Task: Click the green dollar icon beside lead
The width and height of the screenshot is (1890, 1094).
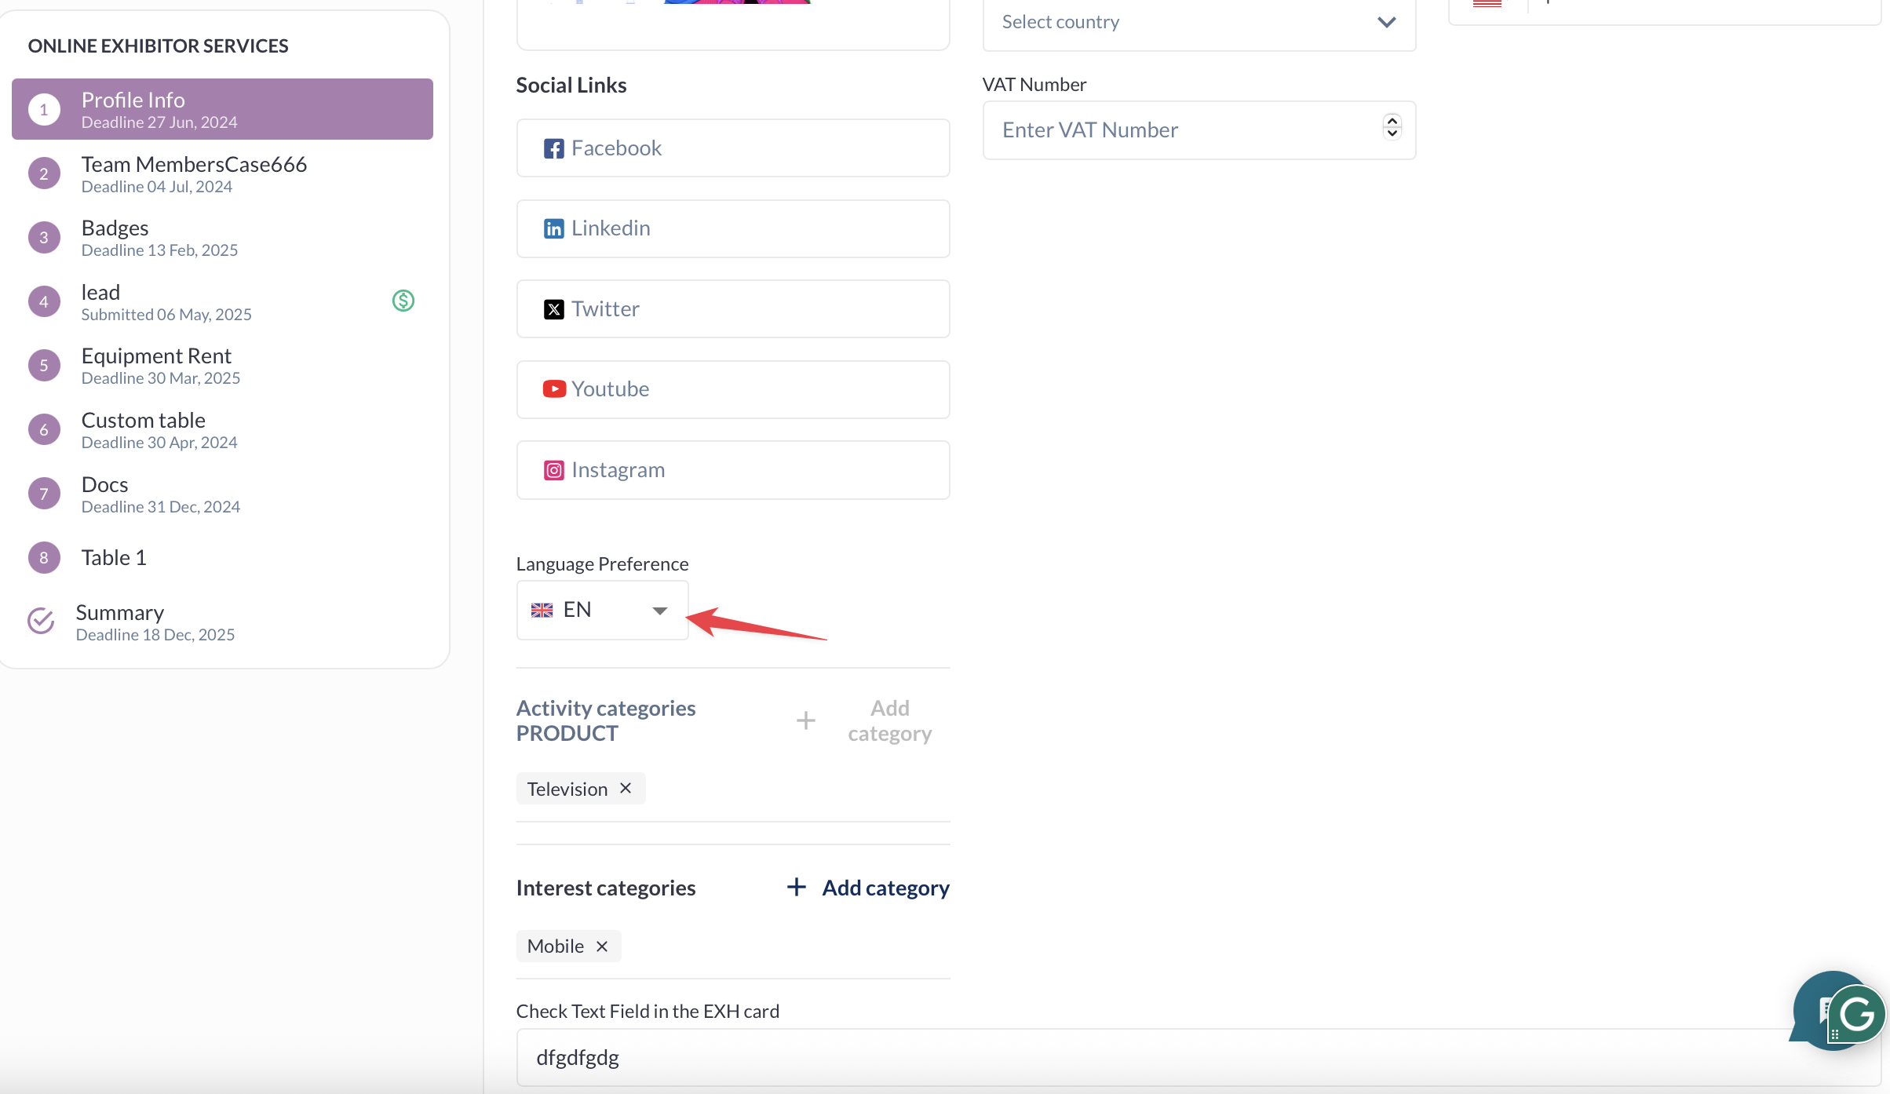Action: point(403,301)
